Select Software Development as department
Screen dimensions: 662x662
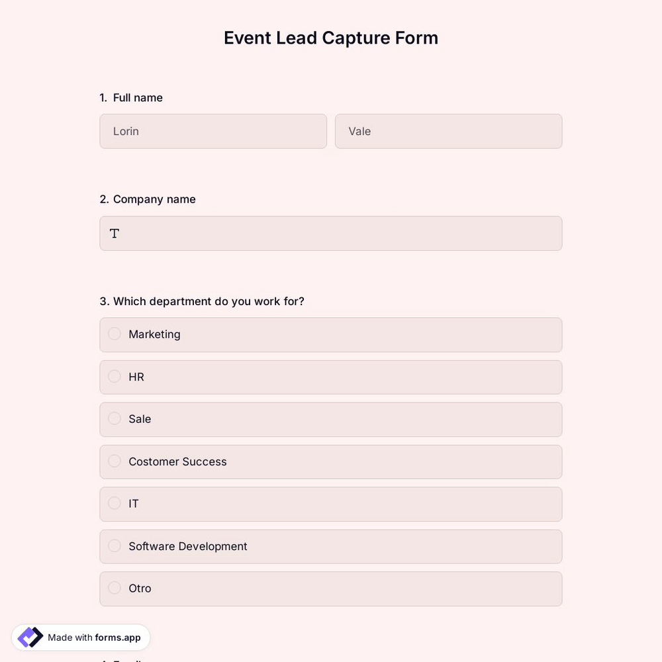(114, 545)
